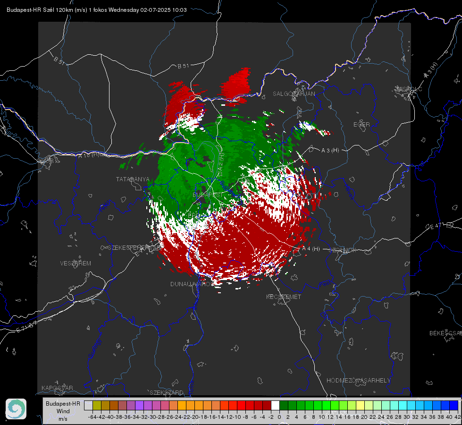This screenshot has height=425, width=462.
Task: Click the A 2 (H) road label in the green echo
Action: (x=220, y=164)
